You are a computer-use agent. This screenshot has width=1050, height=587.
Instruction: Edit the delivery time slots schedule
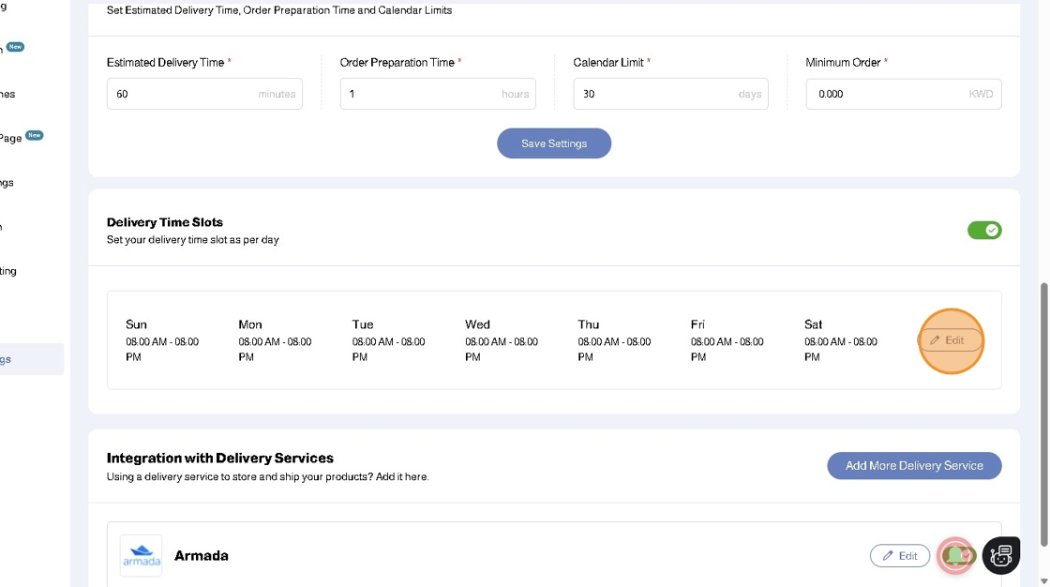point(951,340)
